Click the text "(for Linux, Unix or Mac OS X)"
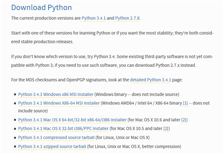This screenshot has height=154, width=223. point(123,138)
